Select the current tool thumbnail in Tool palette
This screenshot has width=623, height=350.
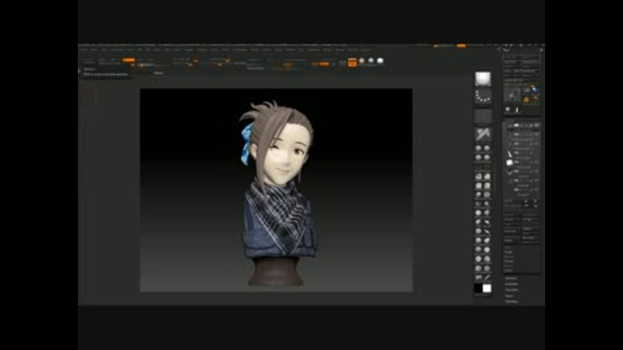tap(513, 95)
